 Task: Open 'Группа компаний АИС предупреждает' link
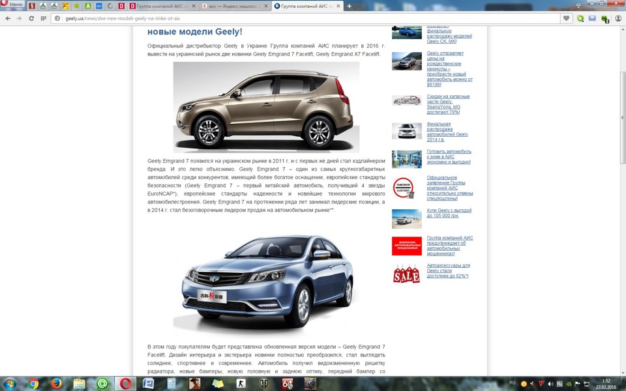(x=449, y=246)
